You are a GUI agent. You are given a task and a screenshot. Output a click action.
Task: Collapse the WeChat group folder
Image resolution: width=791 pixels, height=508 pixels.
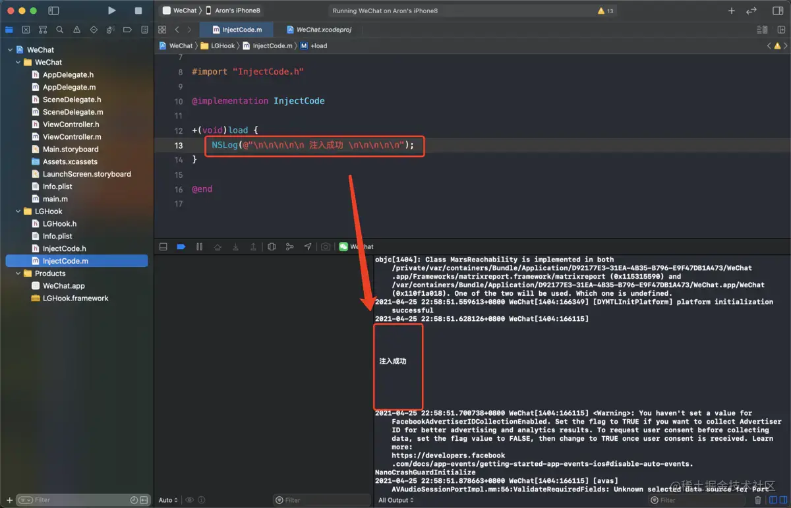point(18,63)
